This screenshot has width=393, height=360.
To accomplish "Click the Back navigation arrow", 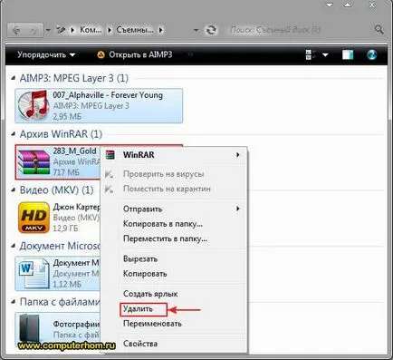I will coord(17,30).
